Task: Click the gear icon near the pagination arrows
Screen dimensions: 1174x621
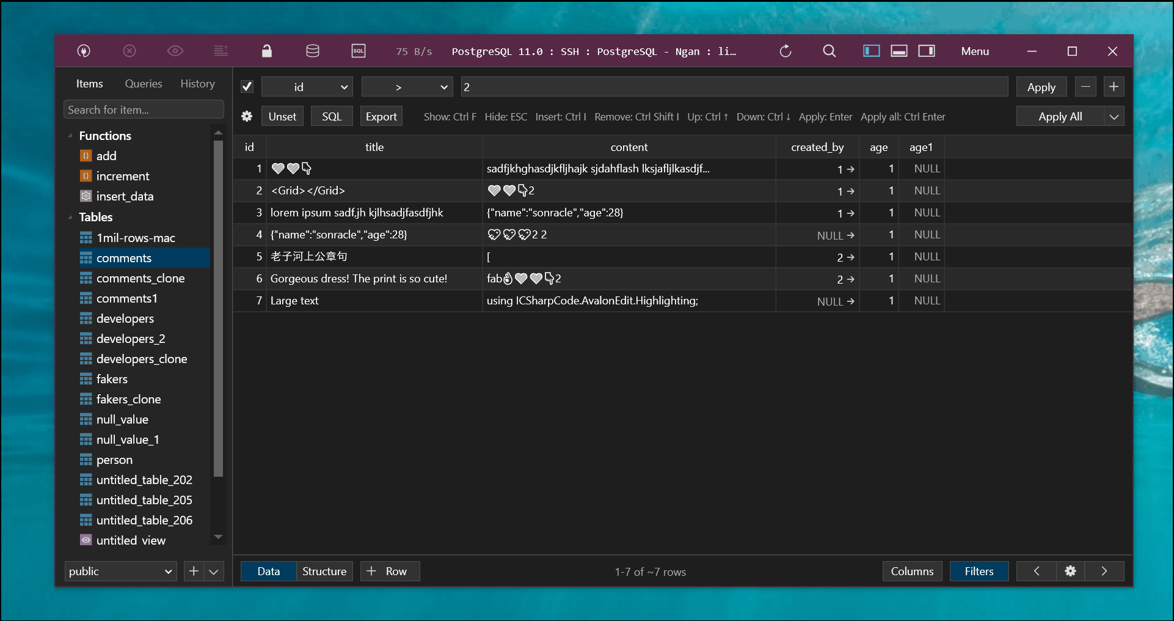Action: pos(1070,571)
